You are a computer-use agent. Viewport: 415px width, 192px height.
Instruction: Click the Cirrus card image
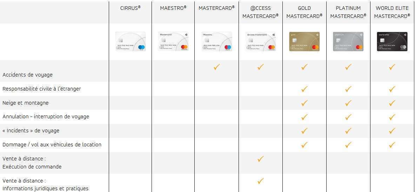pyautogui.click(x=130, y=42)
